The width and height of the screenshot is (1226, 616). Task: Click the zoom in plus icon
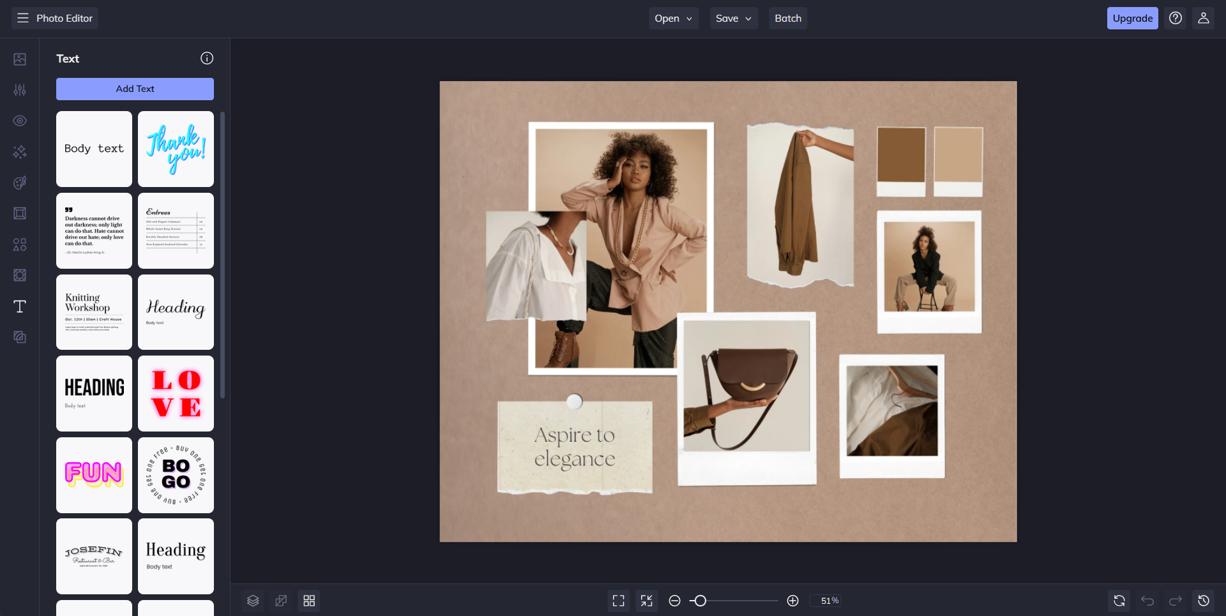[x=793, y=601]
